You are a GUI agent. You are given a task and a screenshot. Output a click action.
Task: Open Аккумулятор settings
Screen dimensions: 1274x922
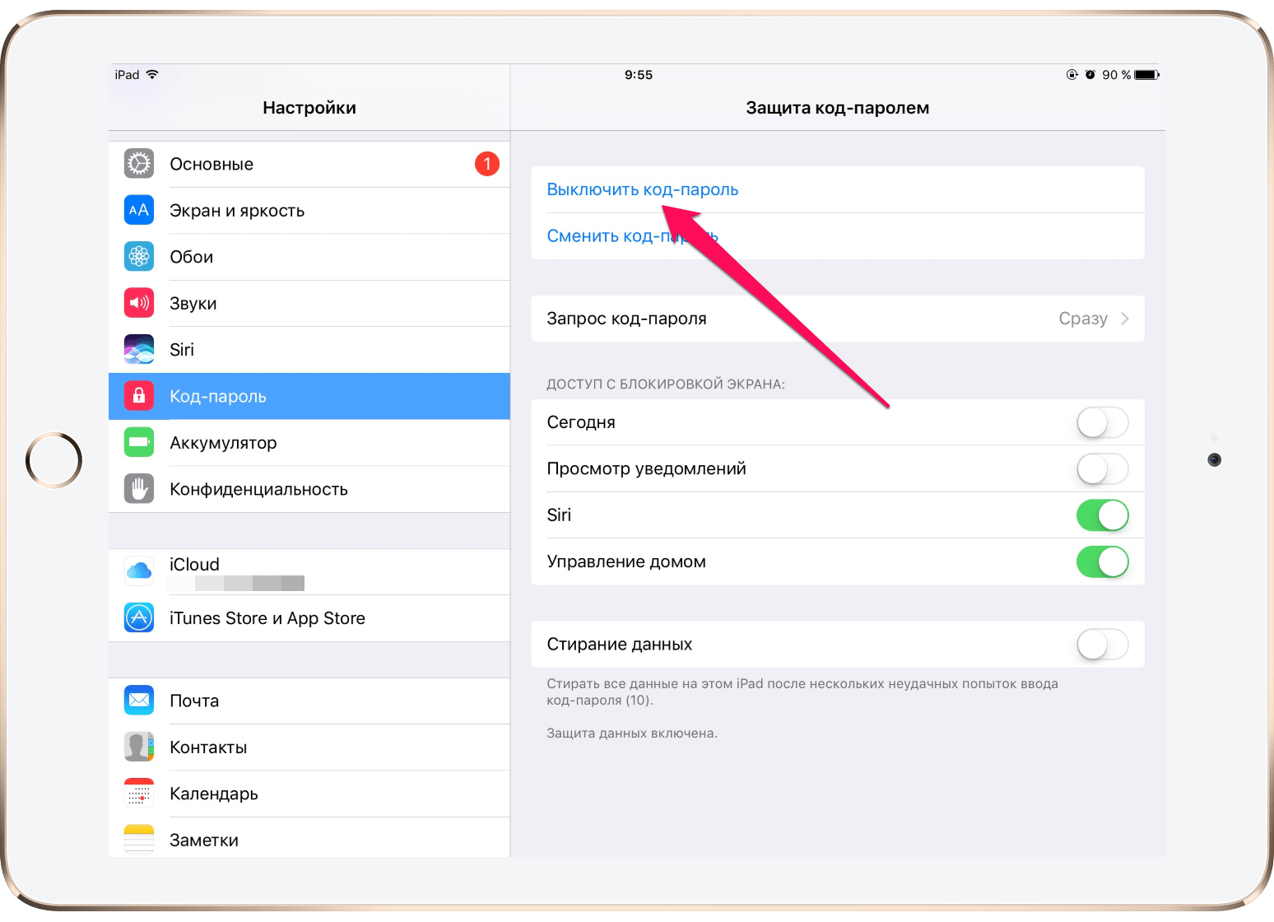(309, 443)
